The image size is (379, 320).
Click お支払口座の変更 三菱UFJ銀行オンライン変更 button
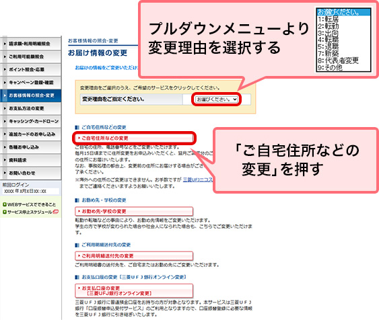(134, 291)
